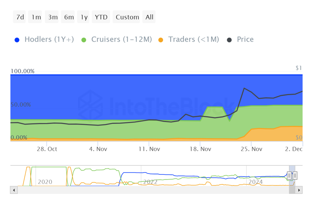Click the right navigator range handle
Viewport: 313px width, 209px height.
(x=295, y=176)
